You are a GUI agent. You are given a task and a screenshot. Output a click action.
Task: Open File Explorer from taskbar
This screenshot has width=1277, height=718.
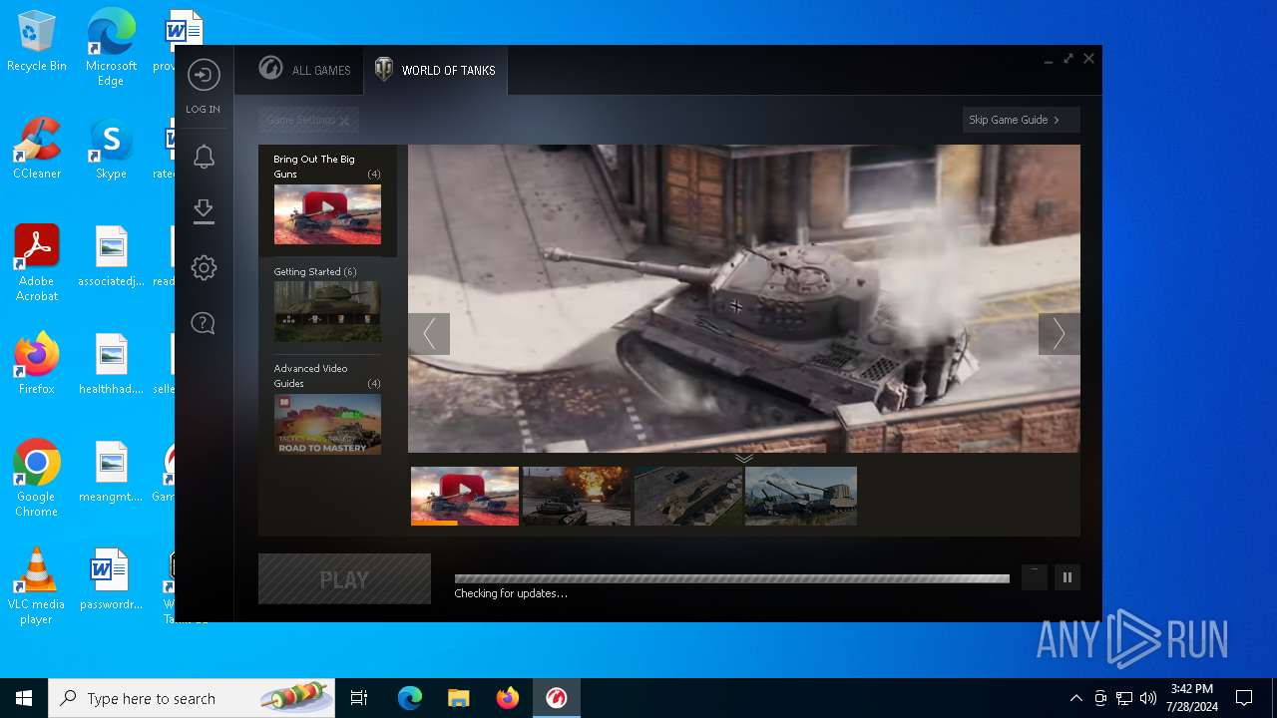pyautogui.click(x=458, y=698)
